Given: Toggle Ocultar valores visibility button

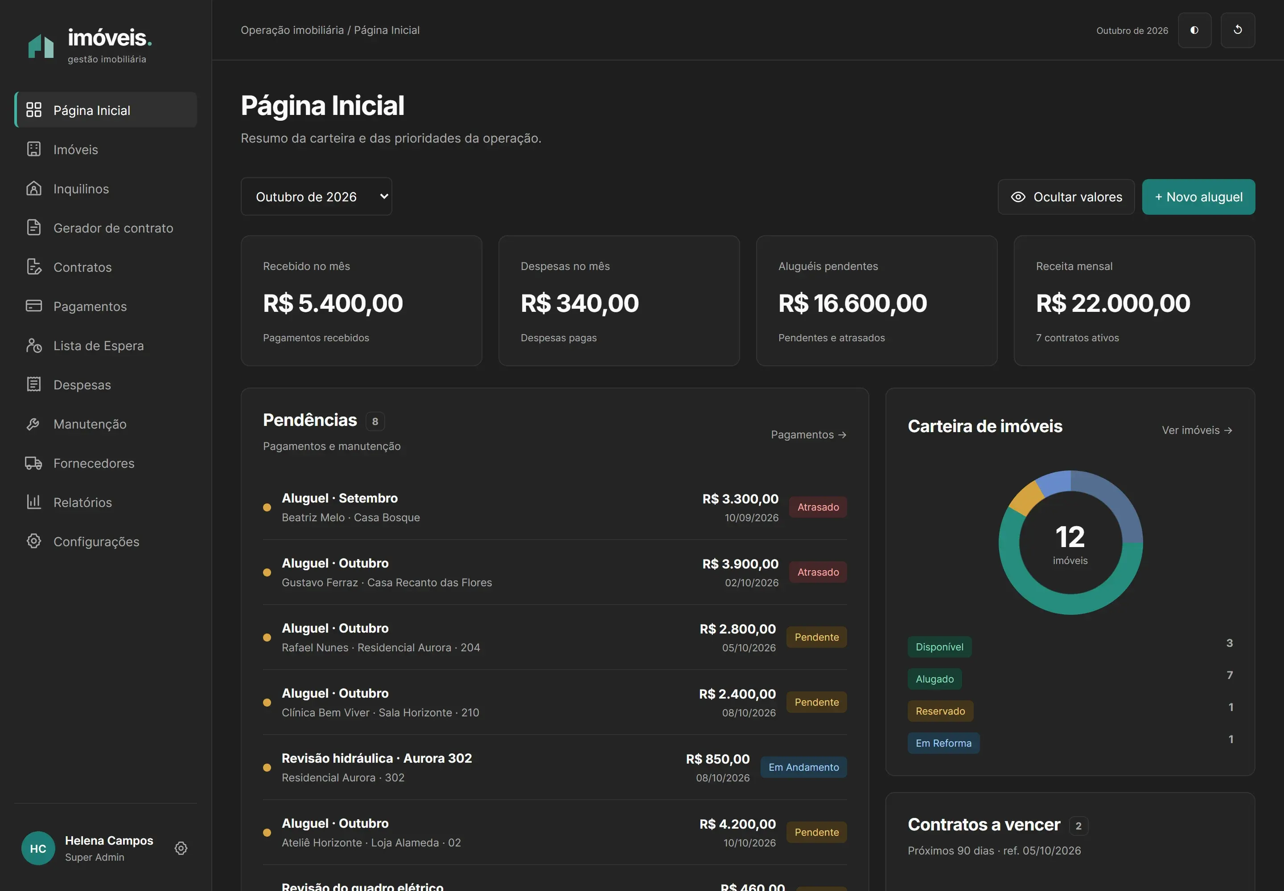Looking at the screenshot, I should (1066, 196).
